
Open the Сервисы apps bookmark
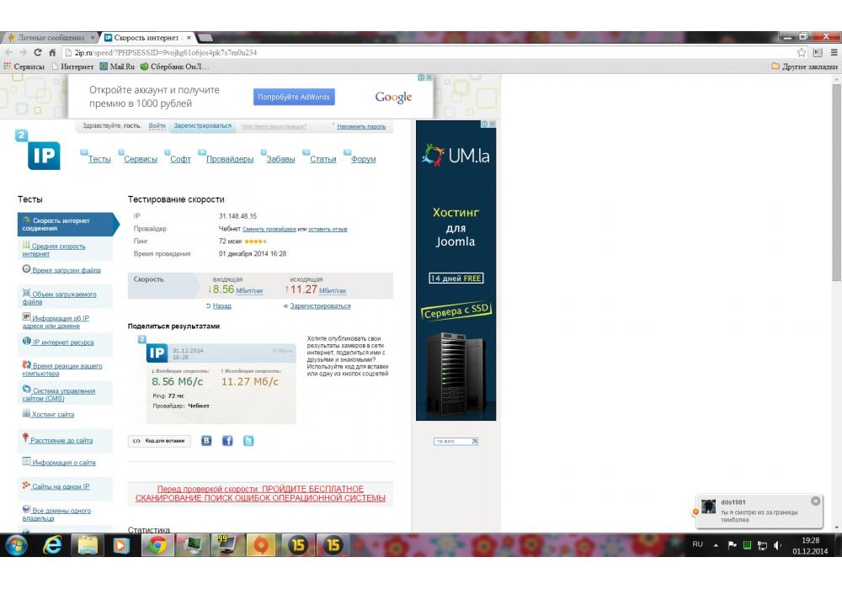pyautogui.click(x=24, y=66)
